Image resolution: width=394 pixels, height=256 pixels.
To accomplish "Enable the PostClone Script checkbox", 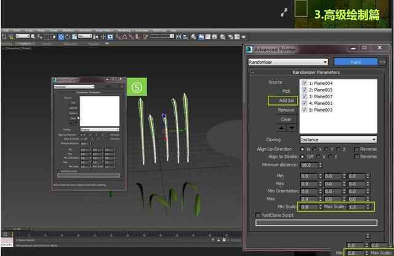I will pyautogui.click(x=258, y=215).
